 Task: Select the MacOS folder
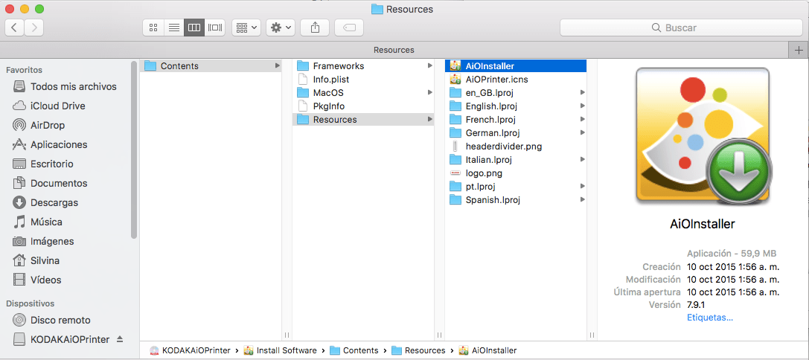pos(363,93)
